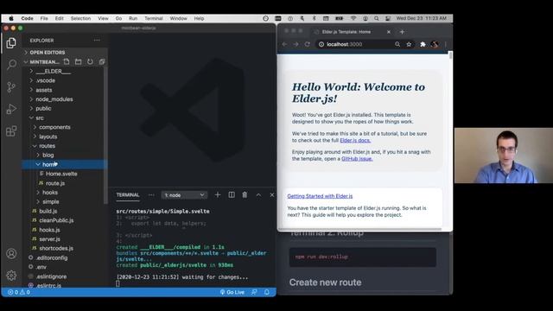Image resolution: width=553 pixels, height=311 pixels.
Task: Maximize terminal panel with up chevron
Action: (258, 194)
